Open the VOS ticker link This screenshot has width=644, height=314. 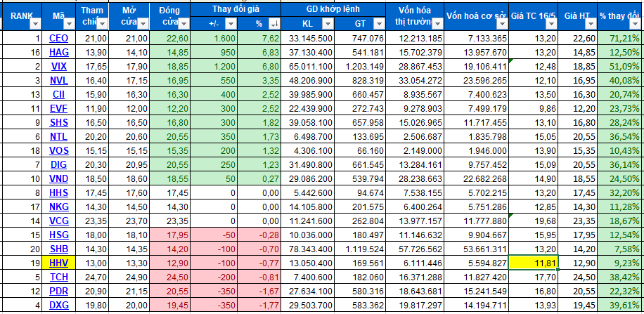pyautogui.click(x=59, y=150)
